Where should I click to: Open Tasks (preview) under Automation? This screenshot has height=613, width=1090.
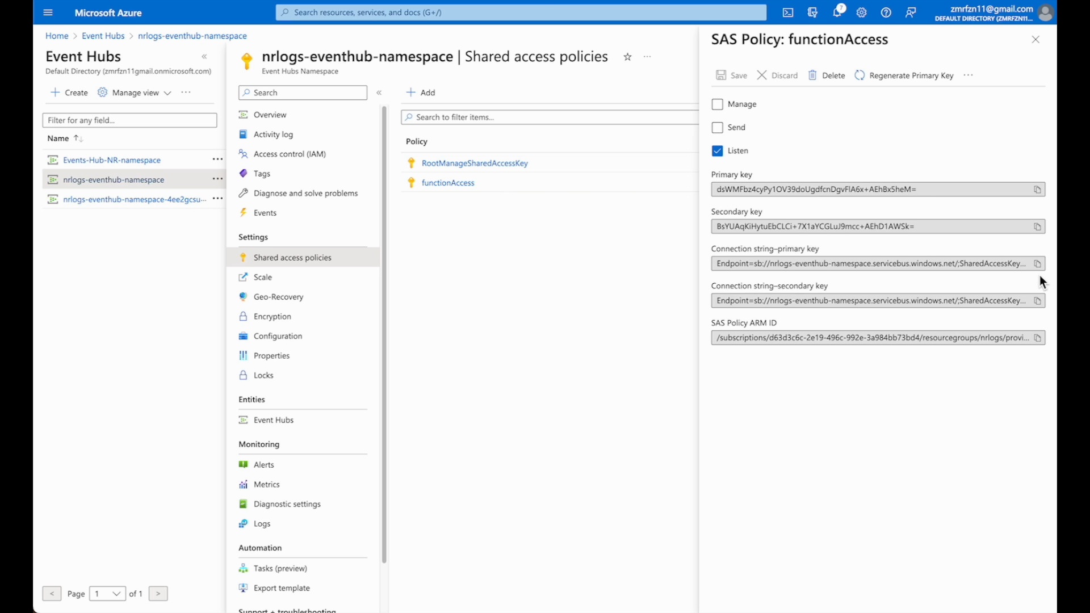pos(280,568)
